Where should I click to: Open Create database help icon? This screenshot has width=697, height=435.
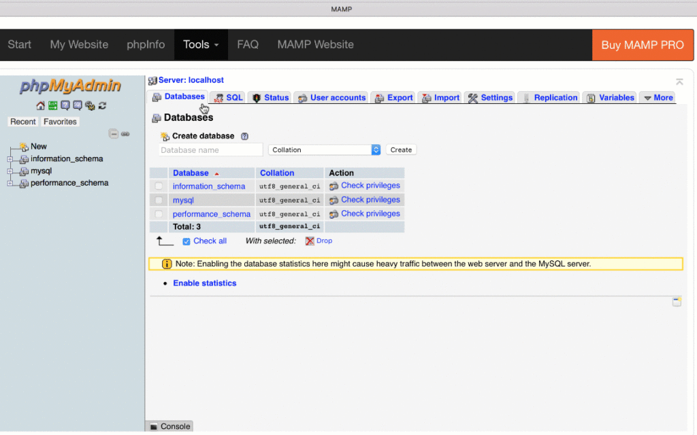(x=244, y=136)
